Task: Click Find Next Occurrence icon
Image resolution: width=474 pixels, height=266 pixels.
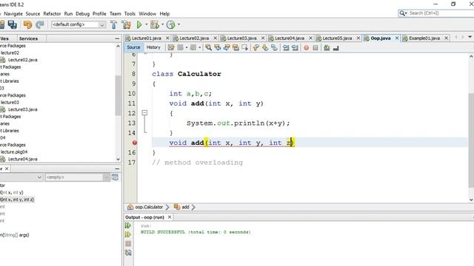Action: tap(227, 47)
